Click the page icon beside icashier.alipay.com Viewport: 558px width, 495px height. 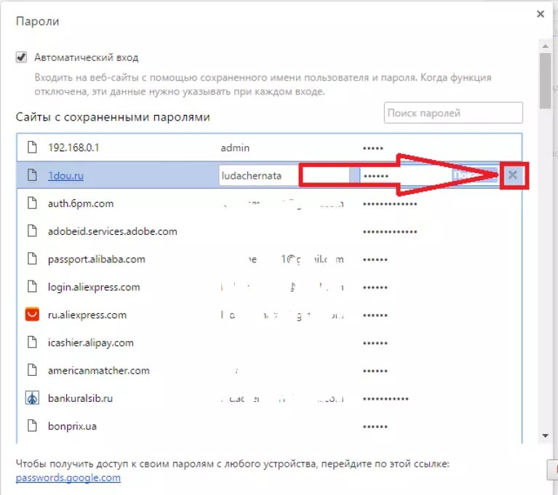[x=32, y=342]
